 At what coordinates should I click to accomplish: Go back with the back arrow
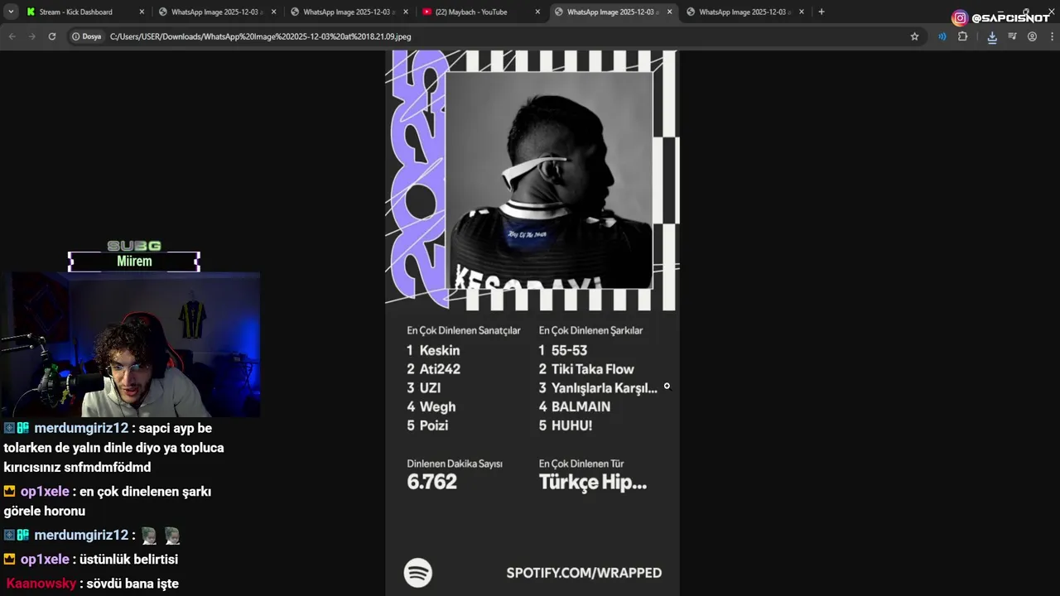(12, 36)
